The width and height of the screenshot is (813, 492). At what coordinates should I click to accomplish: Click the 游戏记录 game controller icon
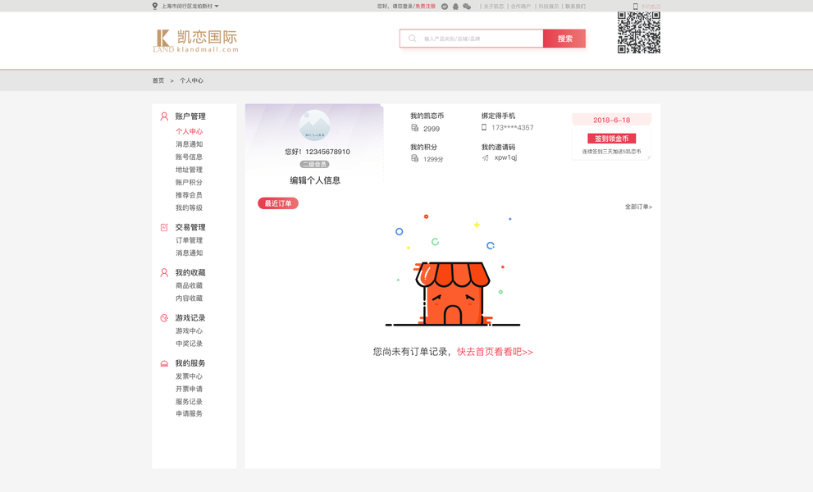pos(164,317)
